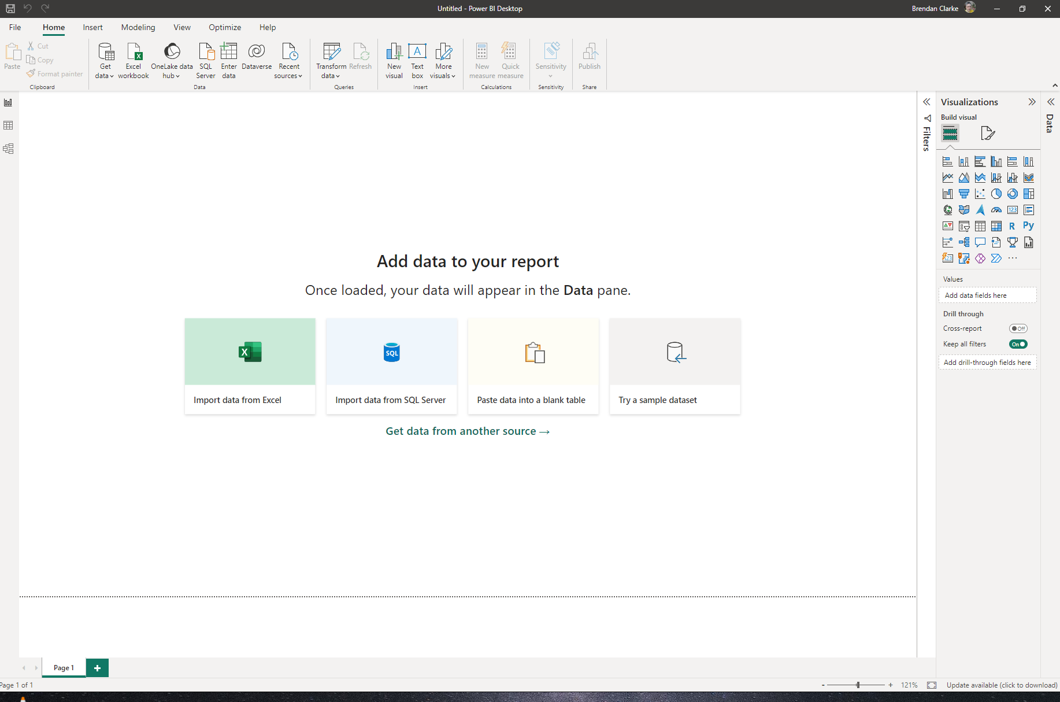The height and width of the screenshot is (702, 1060).
Task: Select the ribbon chart visual icon
Action: pyautogui.click(x=1029, y=178)
